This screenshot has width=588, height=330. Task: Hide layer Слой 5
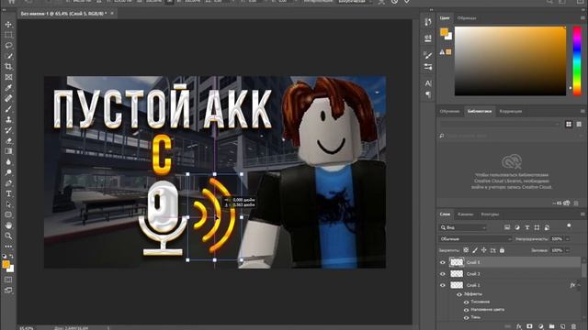point(443,262)
